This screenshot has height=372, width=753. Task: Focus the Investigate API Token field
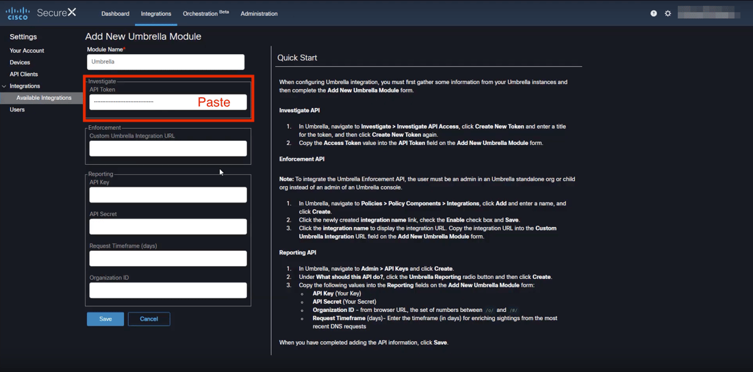pos(168,102)
